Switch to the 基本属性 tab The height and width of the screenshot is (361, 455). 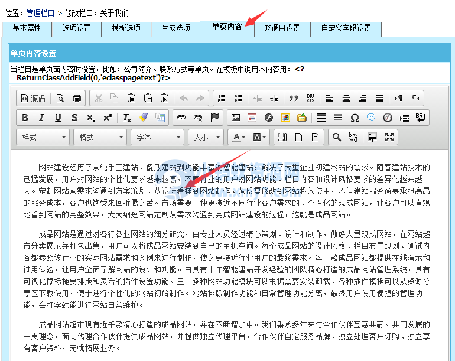pyautogui.click(x=27, y=28)
